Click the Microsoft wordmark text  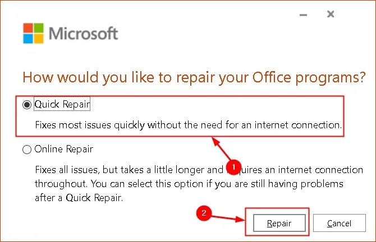click(84, 34)
